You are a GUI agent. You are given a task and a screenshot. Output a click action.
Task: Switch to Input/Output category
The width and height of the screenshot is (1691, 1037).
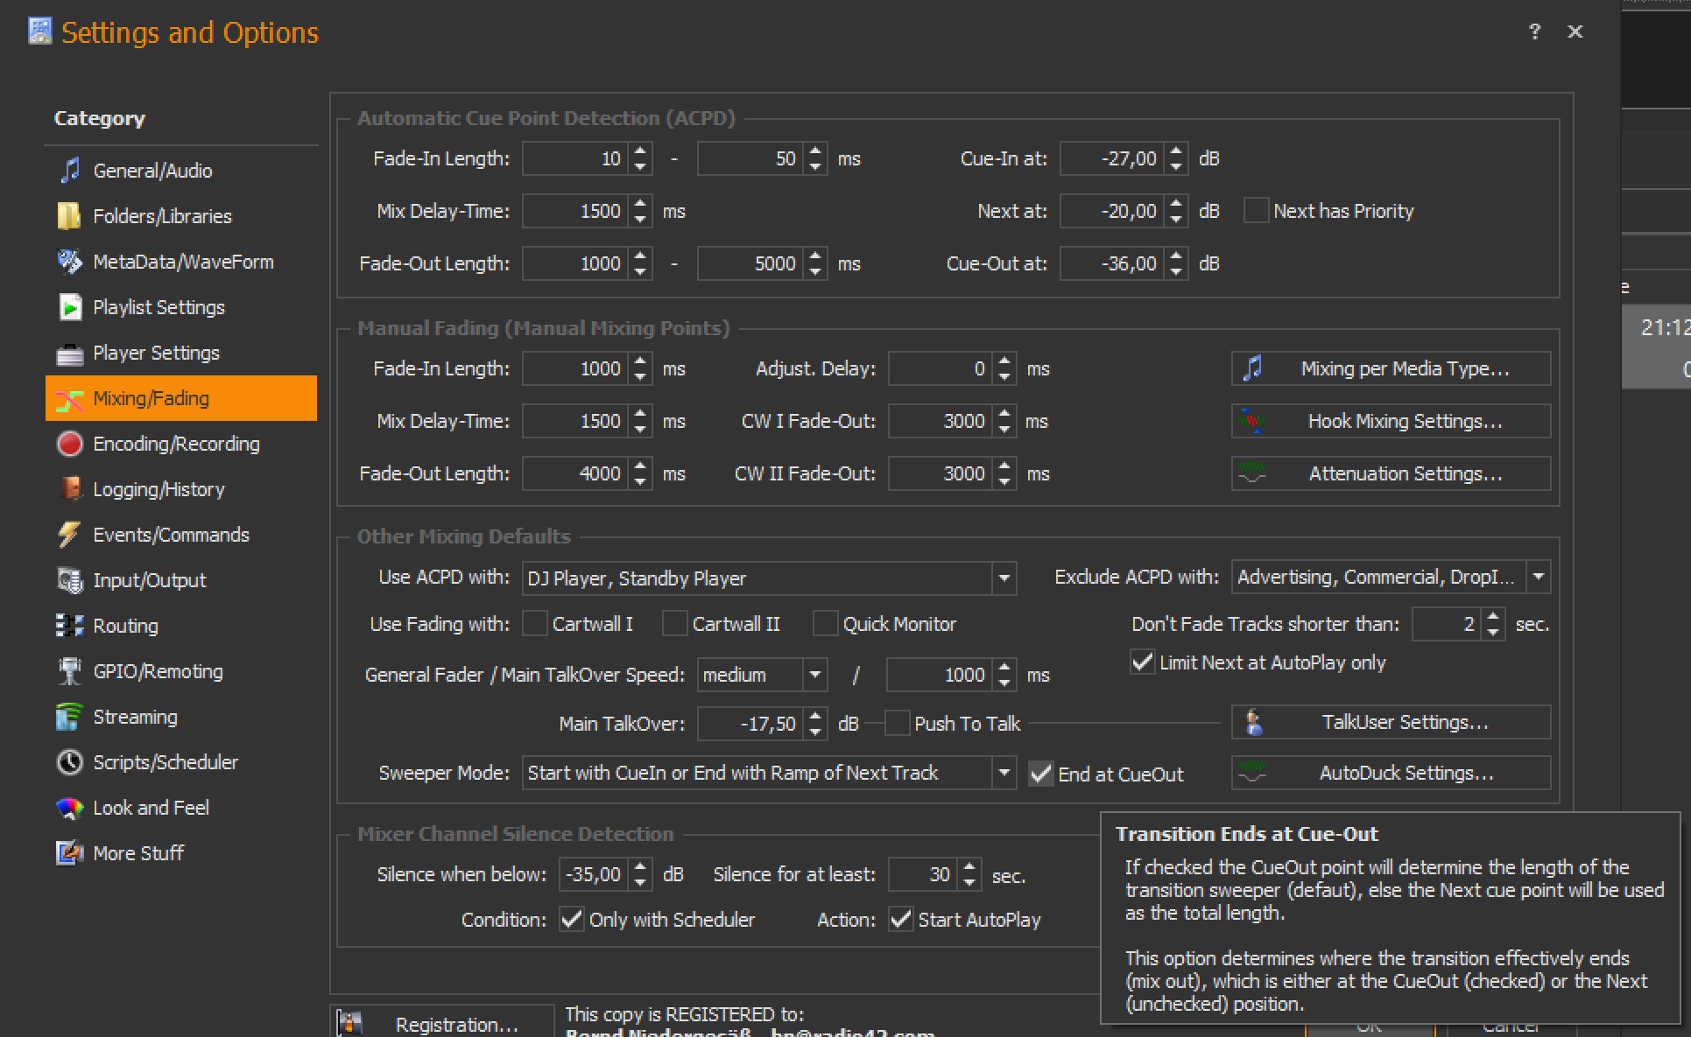(150, 580)
